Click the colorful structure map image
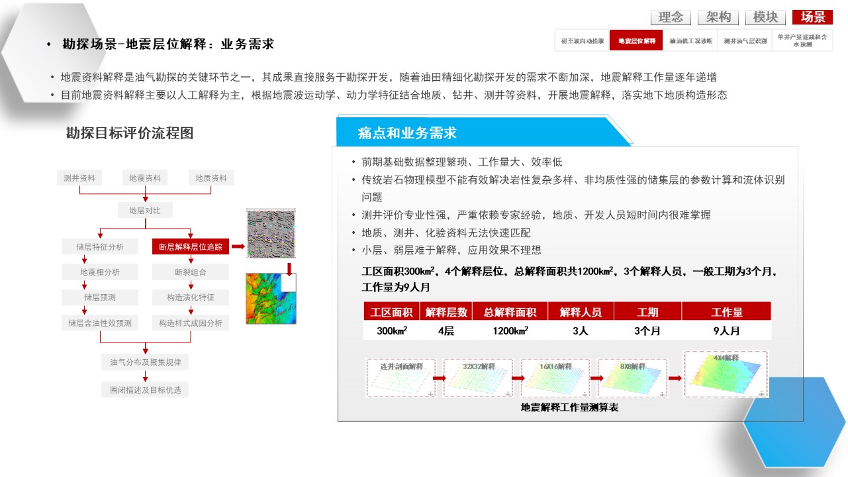The width and height of the screenshot is (848, 477). [271, 298]
